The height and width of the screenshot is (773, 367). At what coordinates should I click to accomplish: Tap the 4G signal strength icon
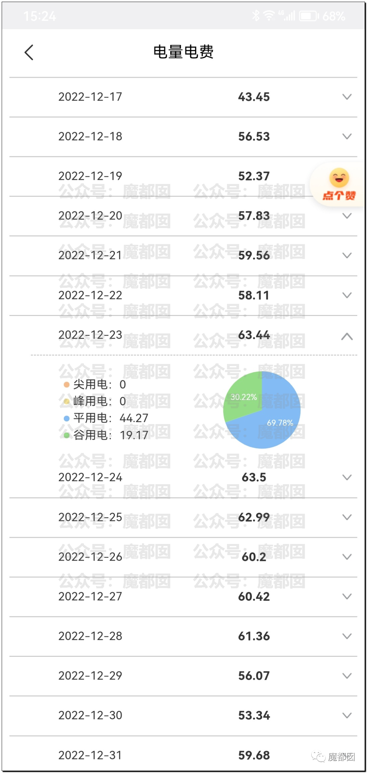[287, 15]
